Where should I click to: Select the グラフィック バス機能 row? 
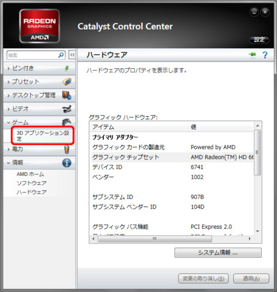(172, 227)
